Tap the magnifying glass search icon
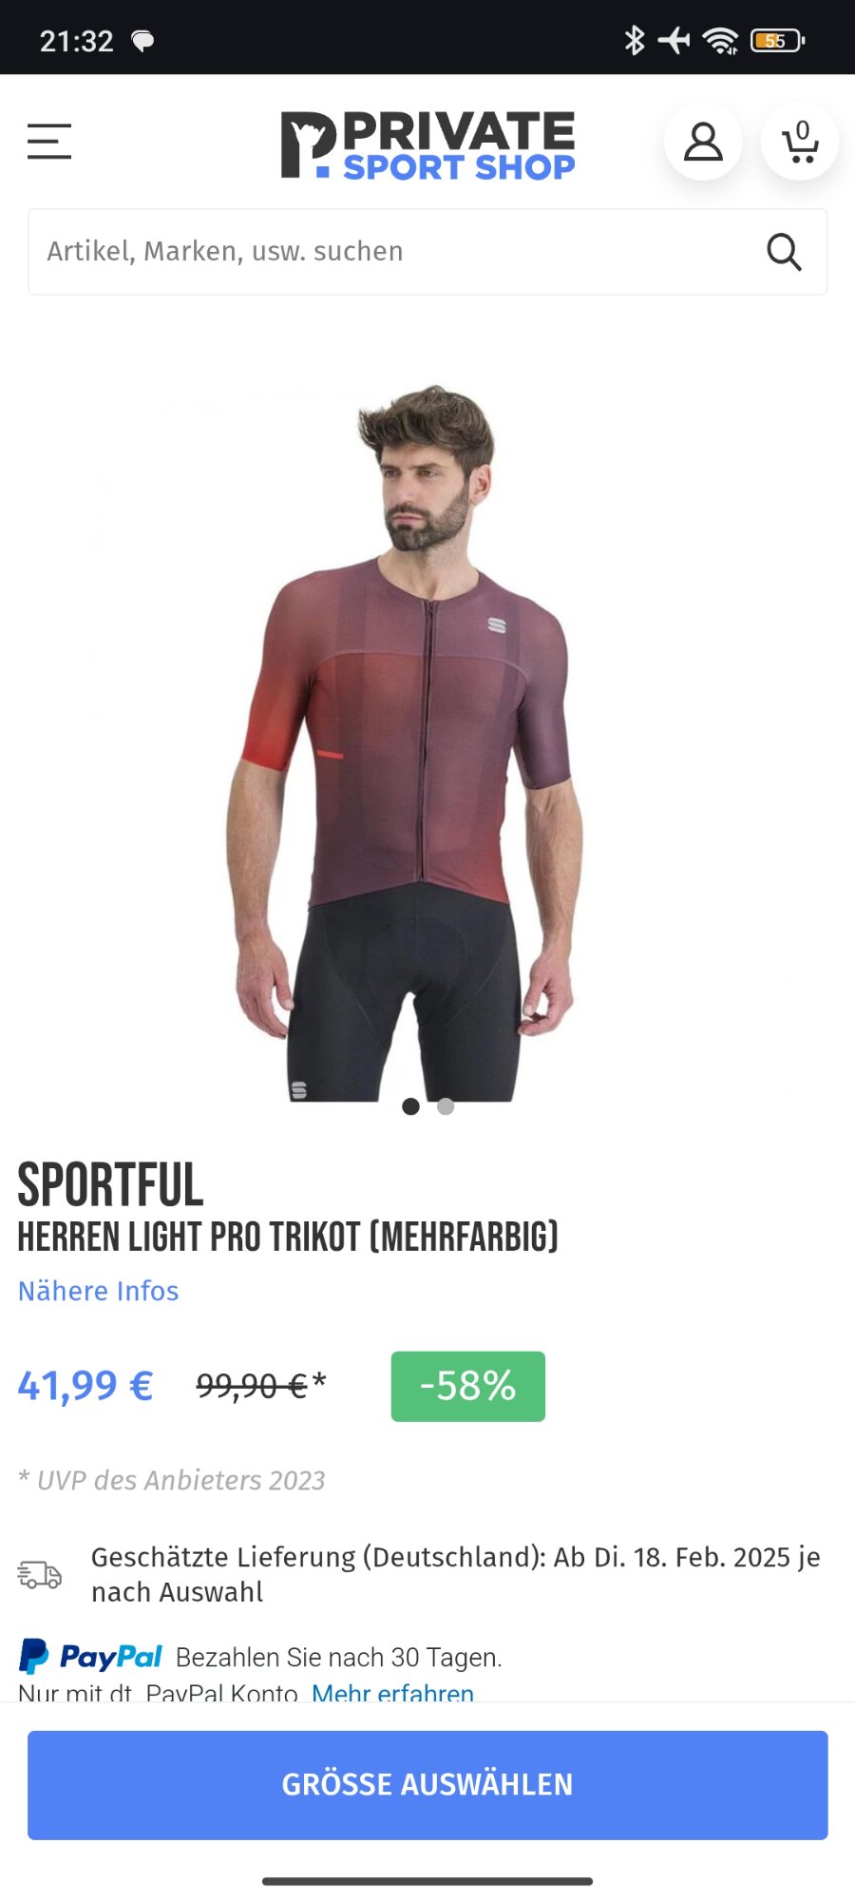855x1901 pixels. [784, 252]
